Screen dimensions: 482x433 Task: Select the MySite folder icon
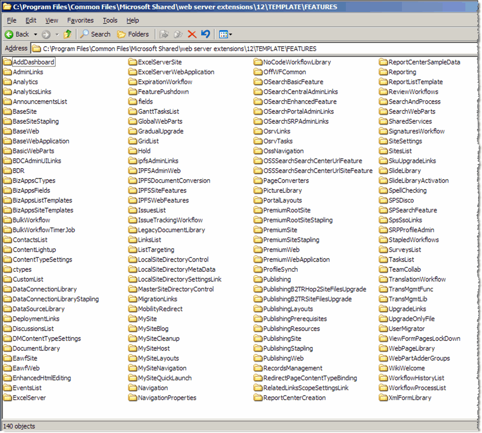[133, 319]
